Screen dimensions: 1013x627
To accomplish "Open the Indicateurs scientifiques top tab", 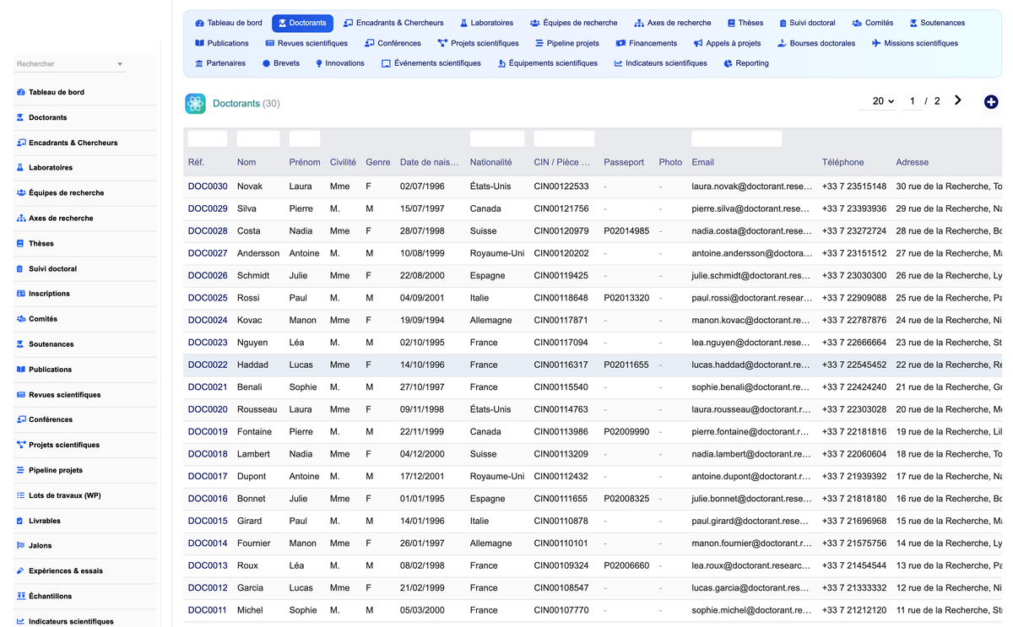I will pos(660,63).
